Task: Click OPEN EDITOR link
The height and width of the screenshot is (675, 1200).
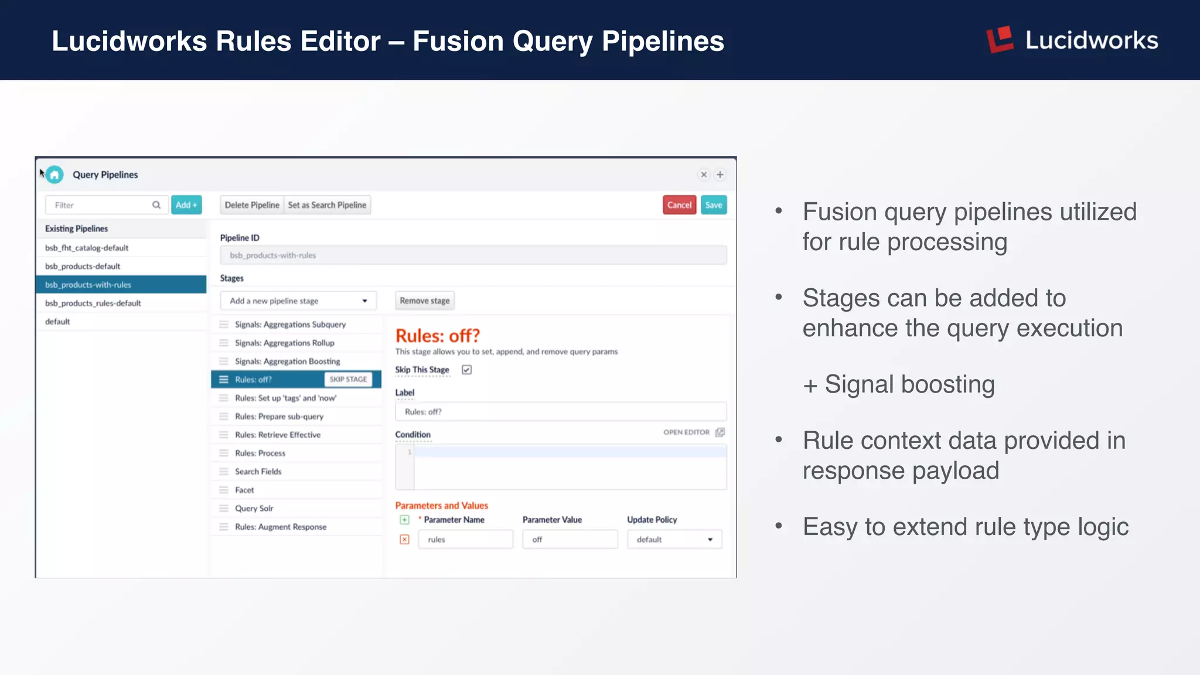Action: tap(686, 432)
